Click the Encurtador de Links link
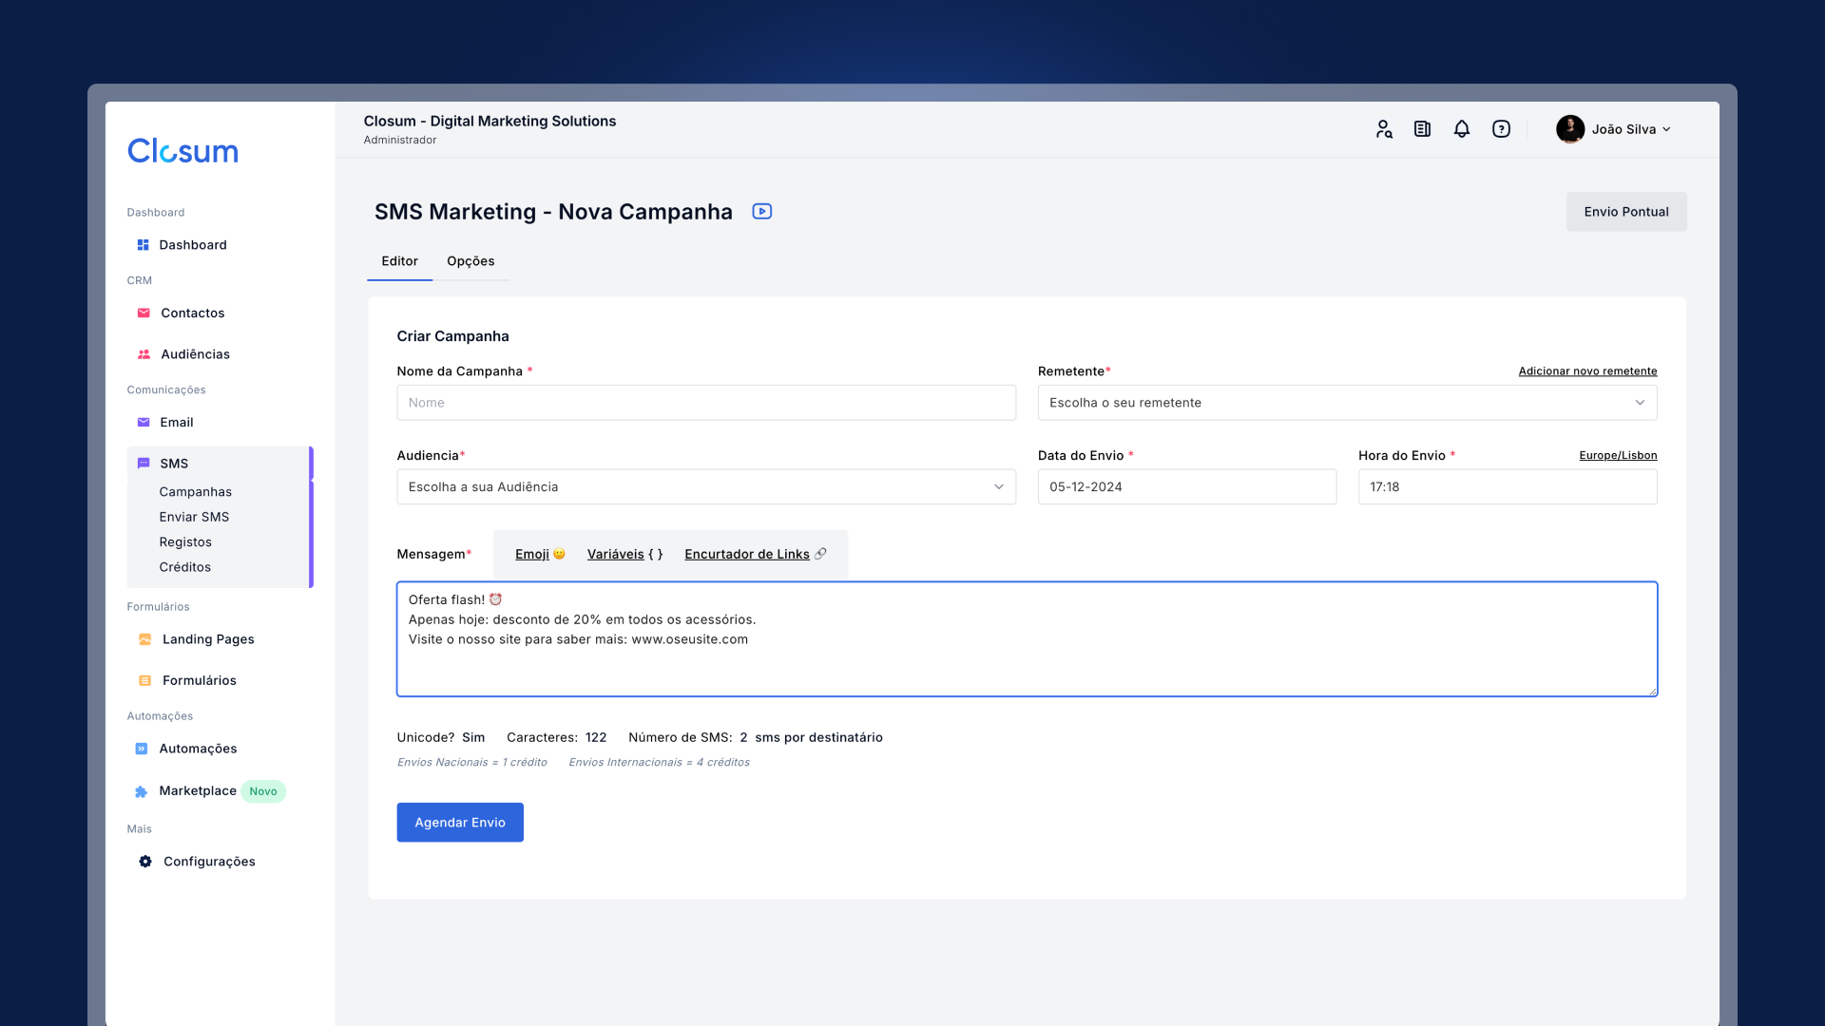1825x1026 pixels. (747, 554)
